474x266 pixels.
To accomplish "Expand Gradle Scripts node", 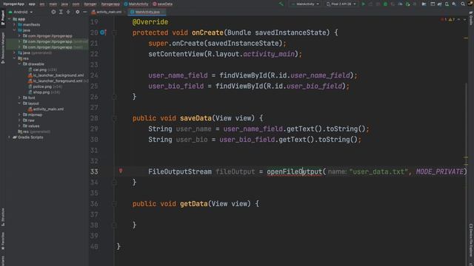I will click(x=10, y=137).
